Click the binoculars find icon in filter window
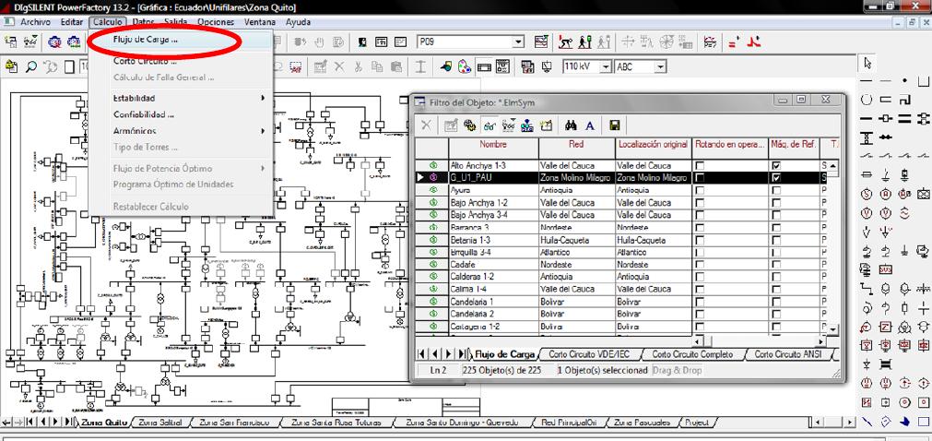 point(571,125)
